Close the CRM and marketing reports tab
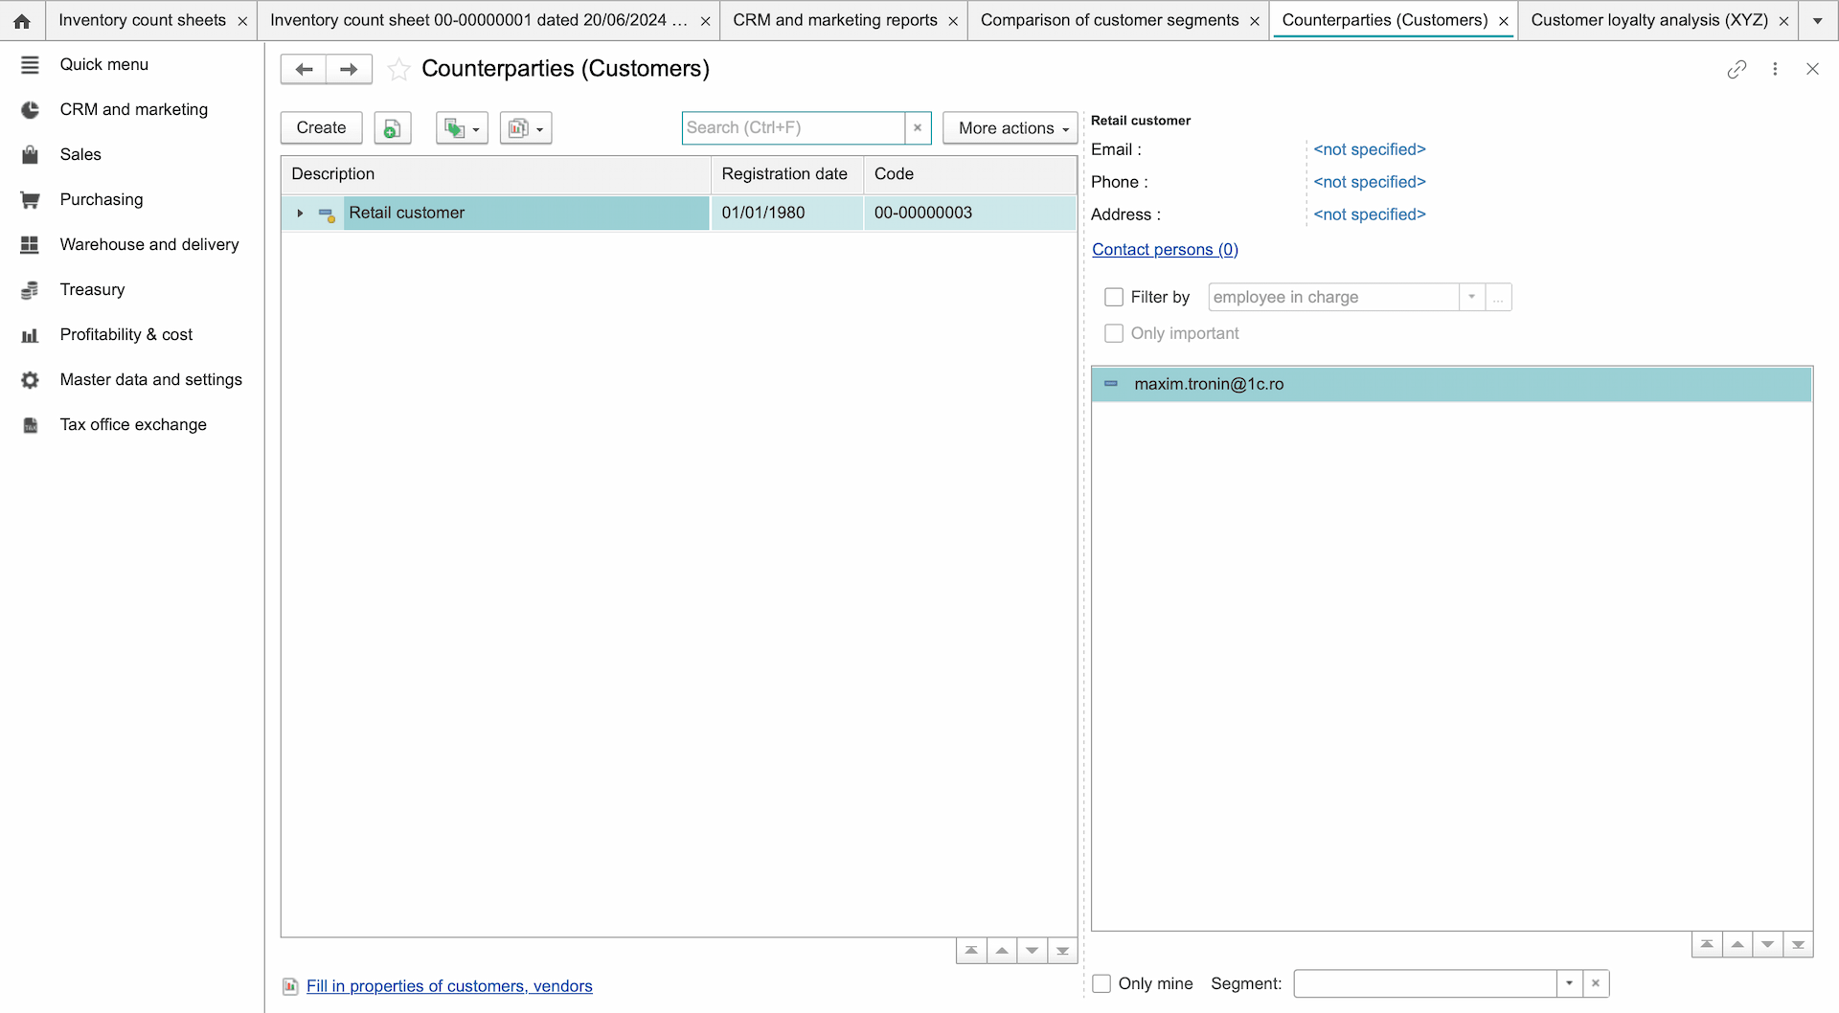Image resolution: width=1839 pixels, height=1013 pixels. 953,21
